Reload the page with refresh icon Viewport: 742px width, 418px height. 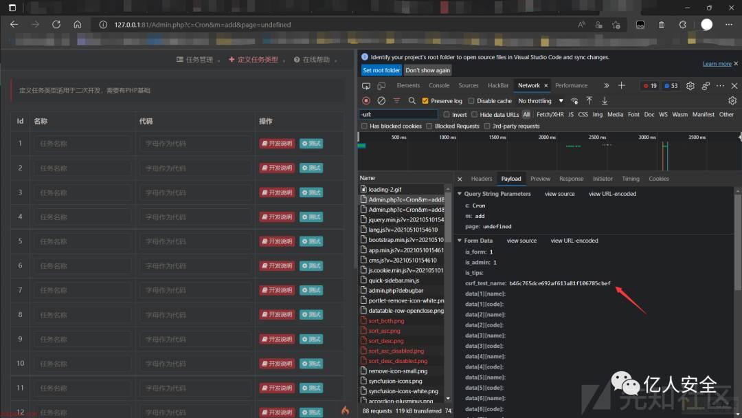coord(56,25)
